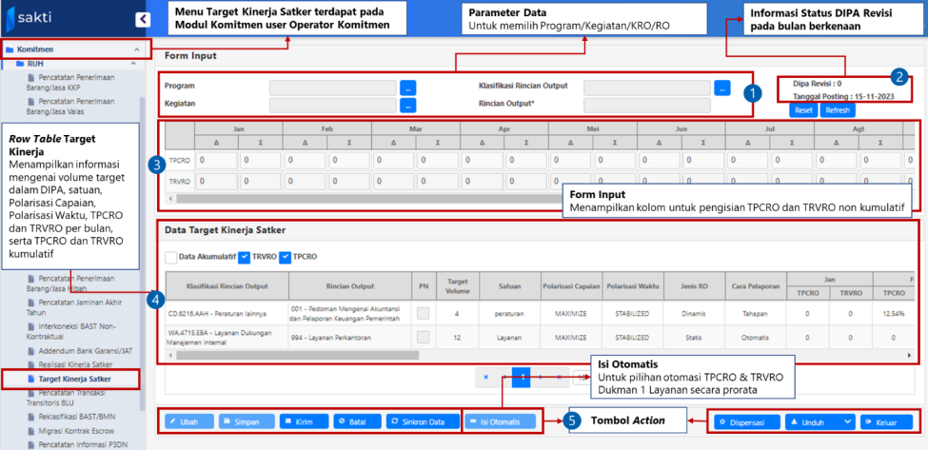Click the Program browse button
This screenshot has width=928, height=450.
click(x=408, y=87)
